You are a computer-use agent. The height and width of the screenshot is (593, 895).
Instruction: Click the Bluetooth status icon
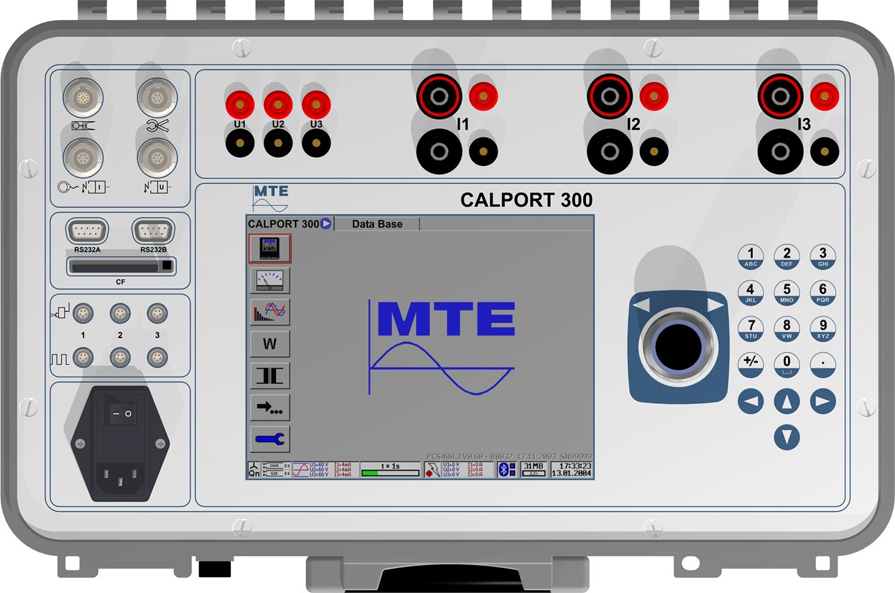[x=507, y=469]
